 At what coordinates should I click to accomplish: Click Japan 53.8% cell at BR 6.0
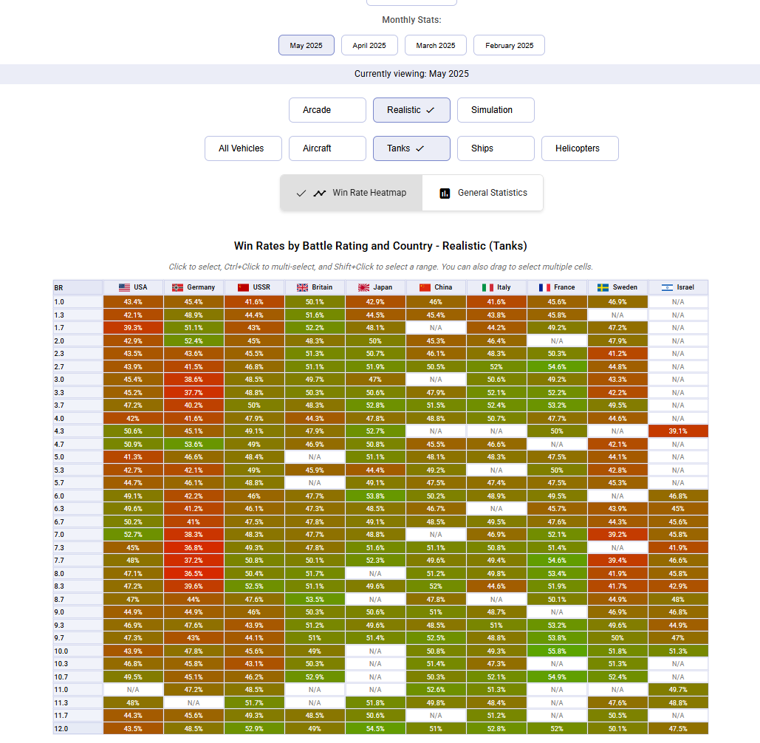[x=375, y=496]
